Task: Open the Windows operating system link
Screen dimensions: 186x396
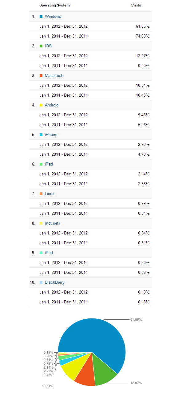Action: (53, 17)
